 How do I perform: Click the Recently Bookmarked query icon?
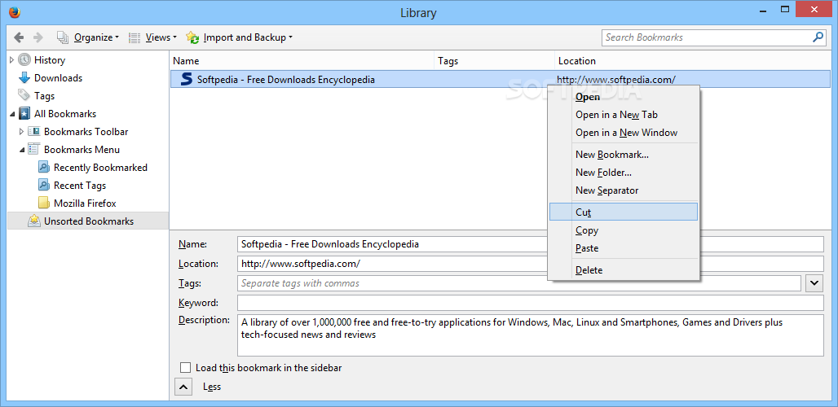pyautogui.click(x=44, y=168)
